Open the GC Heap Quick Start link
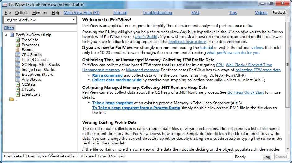 tap(246, 92)
